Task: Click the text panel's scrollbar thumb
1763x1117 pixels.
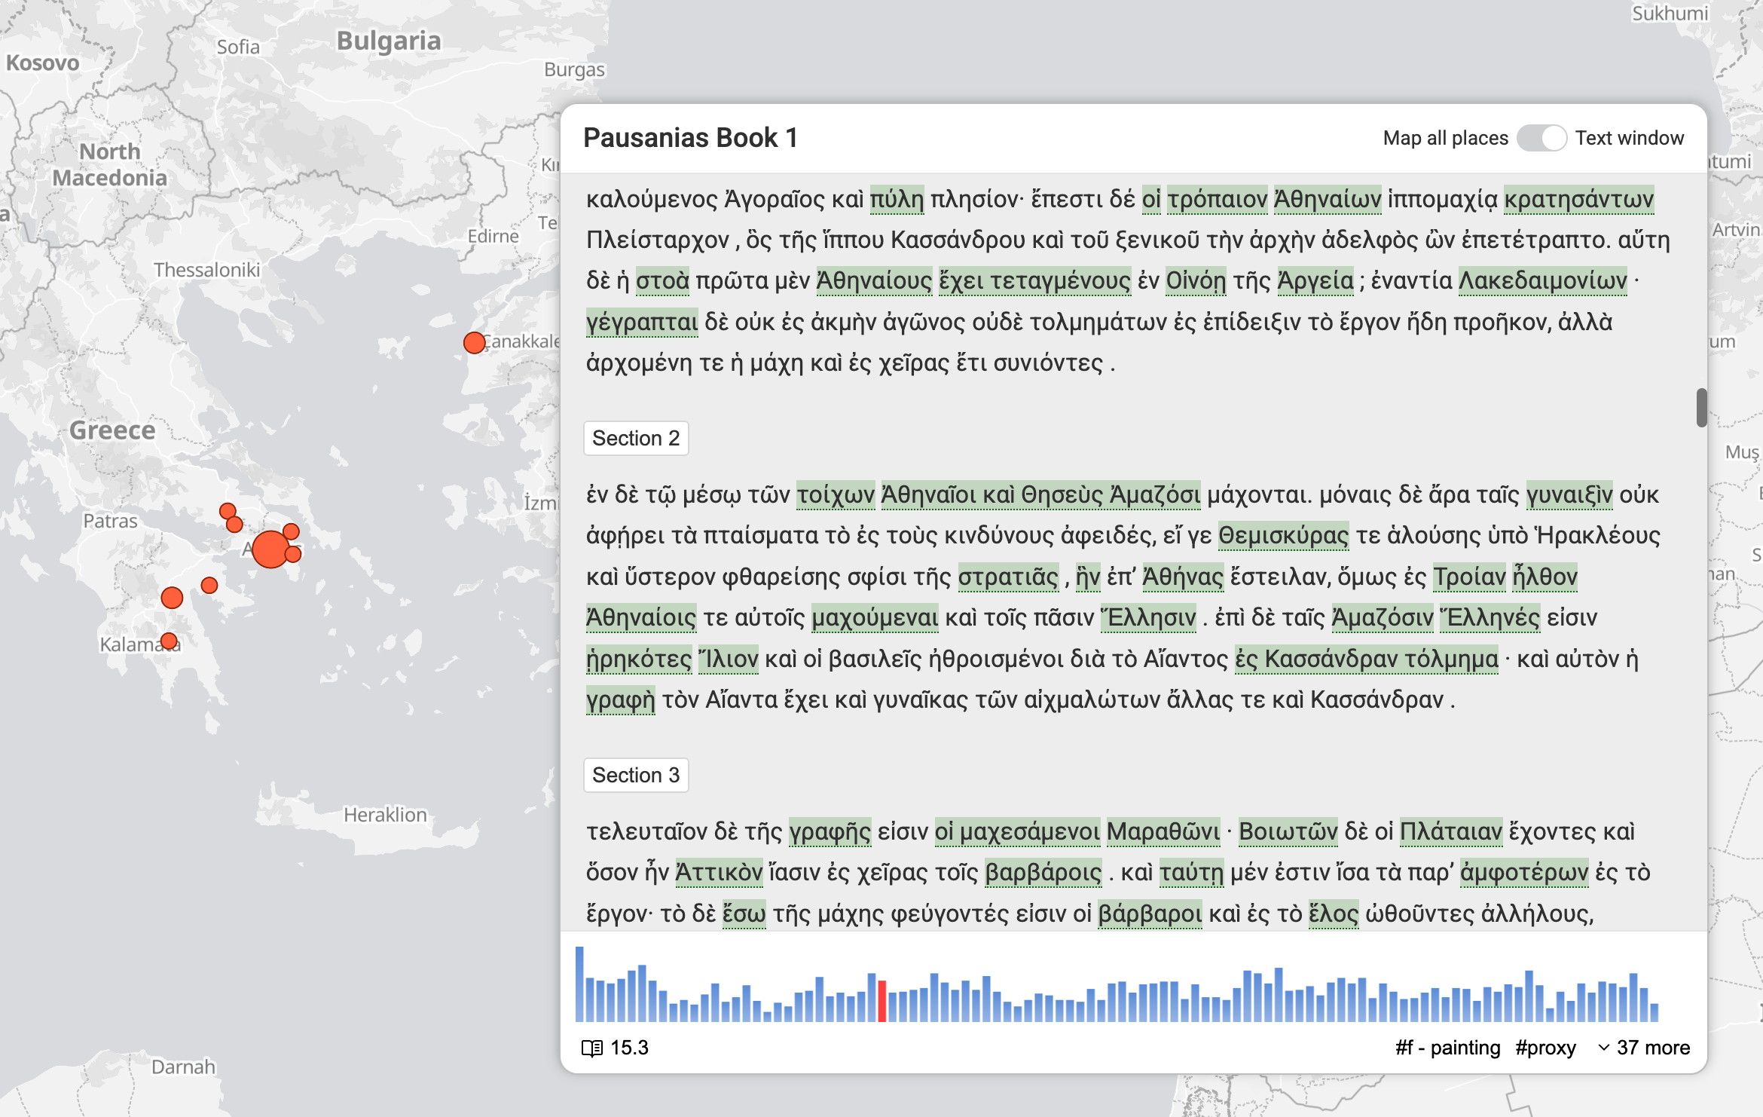Action: click(x=1701, y=408)
